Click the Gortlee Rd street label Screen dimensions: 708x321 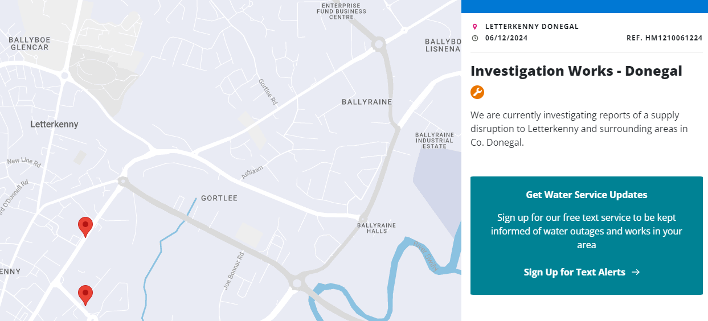[x=268, y=92]
